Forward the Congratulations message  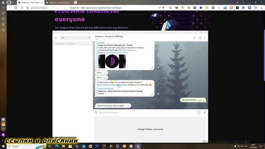[x=158, y=94]
